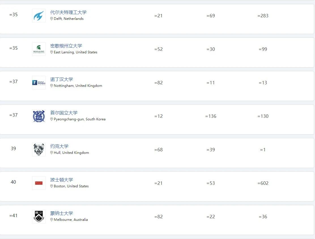Open the 波士顿大学 university link

coord(61,180)
